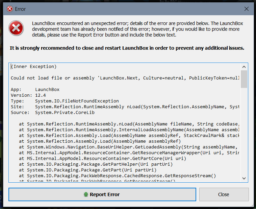This screenshot has width=256, height=209.
Task: Click the CachedResponse.GetResponseStream stack line
Action: (x=118, y=176)
